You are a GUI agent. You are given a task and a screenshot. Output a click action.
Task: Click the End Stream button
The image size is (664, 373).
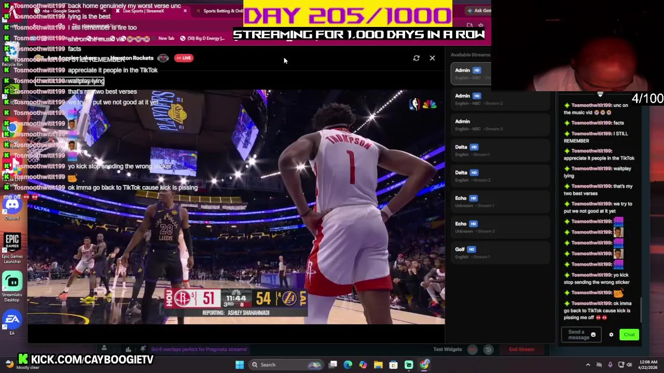(x=521, y=349)
